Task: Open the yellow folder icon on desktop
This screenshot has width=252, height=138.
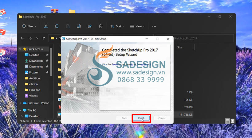Action: coord(72,11)
